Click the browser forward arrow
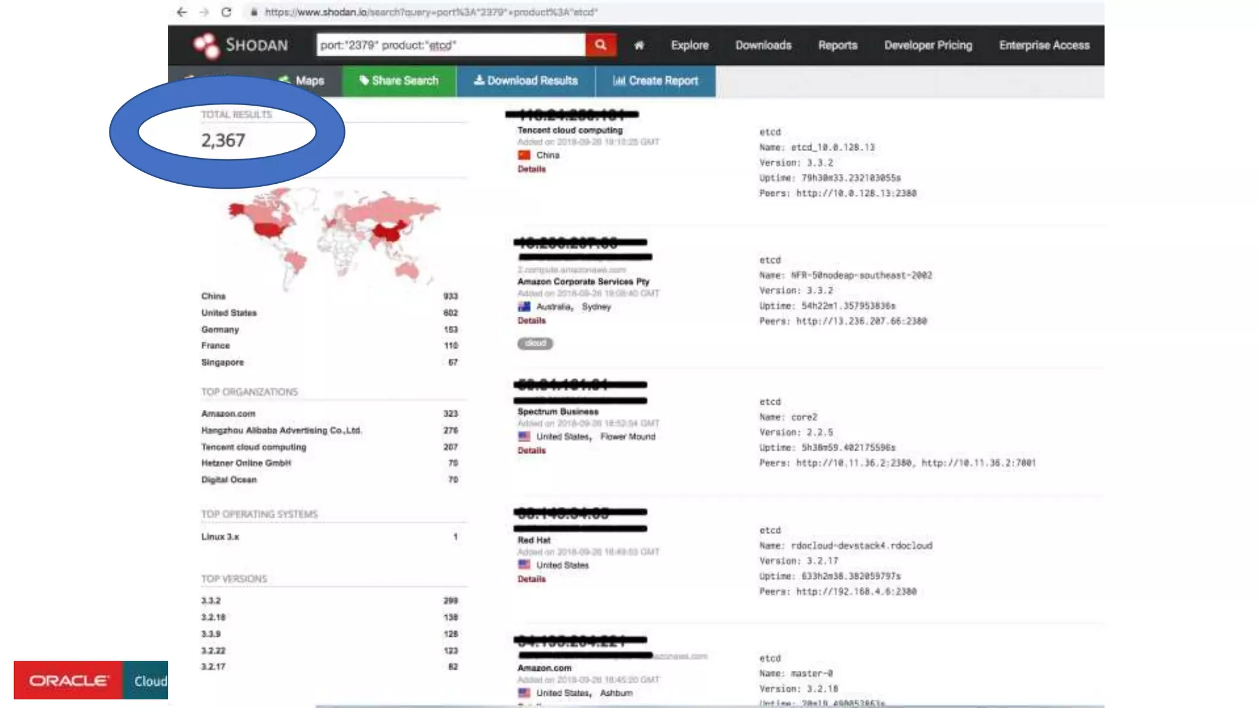Viewport: 1259px width, 708px height. coord(204,12)
